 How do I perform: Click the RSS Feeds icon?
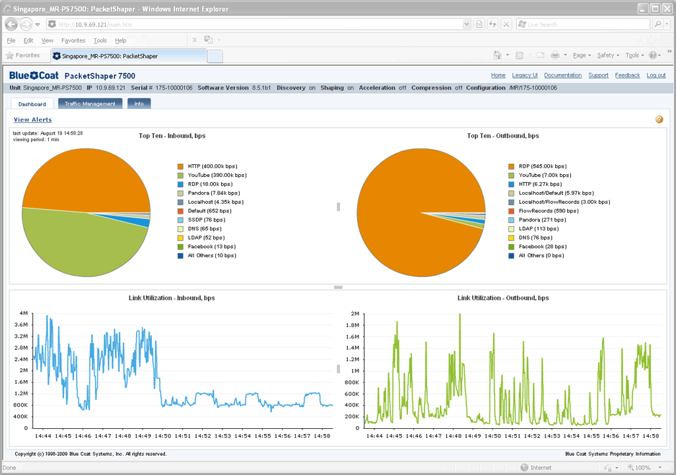tap(520, 55)
